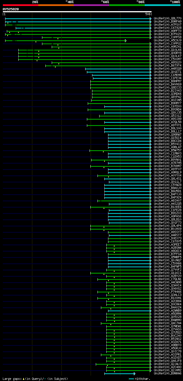Select the UniRef100_Q5NBF5 label
183x381 pixels.
pos(168,257)
